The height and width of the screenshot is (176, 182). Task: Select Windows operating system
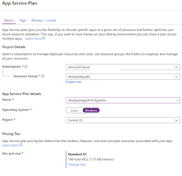[x=91, y=110]
